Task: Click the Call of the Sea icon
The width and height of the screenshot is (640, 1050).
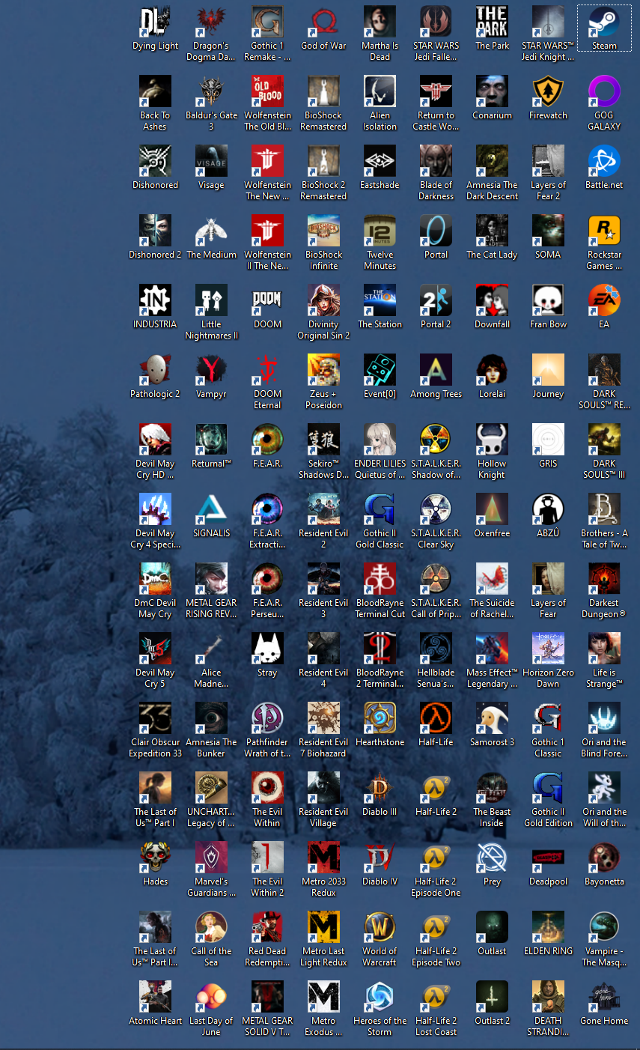Action: 211,927
